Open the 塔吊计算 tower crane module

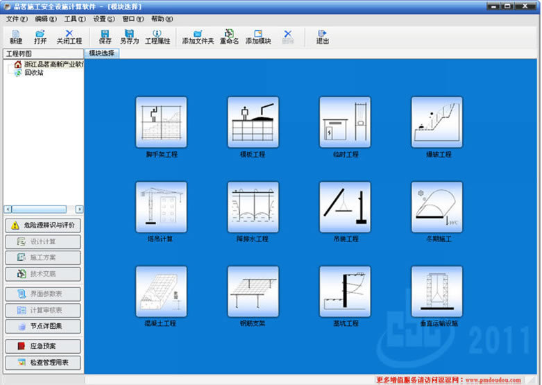[x=161, y=207]
